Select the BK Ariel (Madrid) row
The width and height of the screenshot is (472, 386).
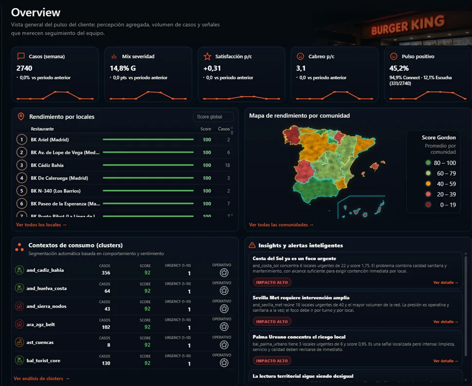click(124, 139)
